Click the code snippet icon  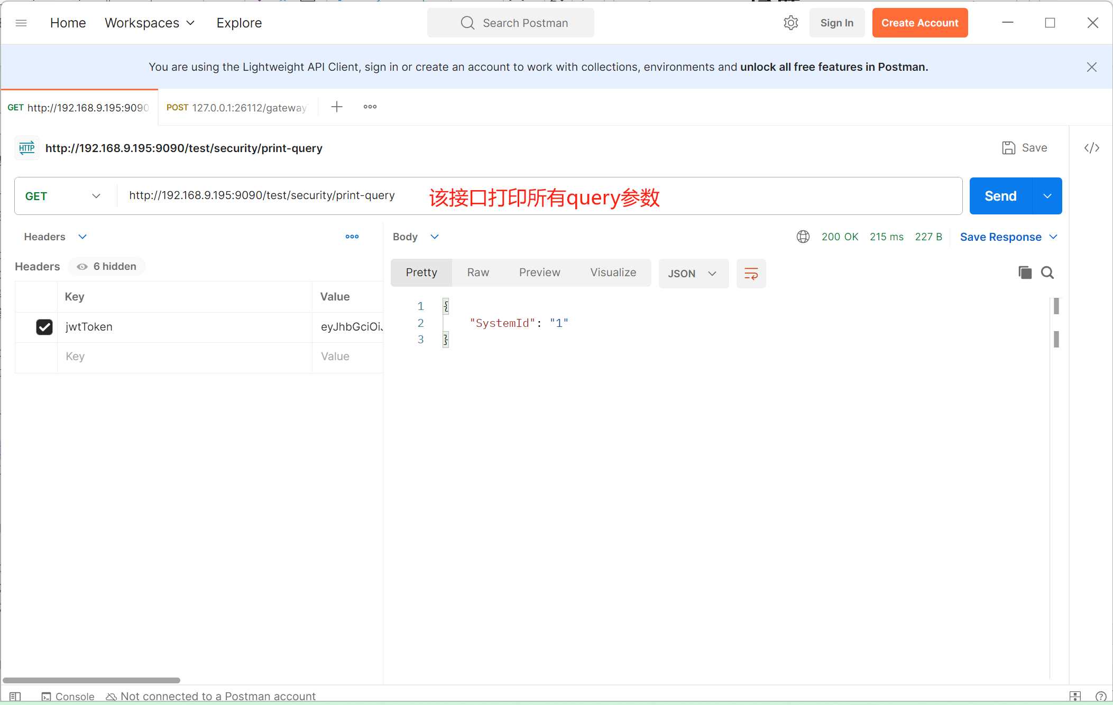coord(1091,148)
